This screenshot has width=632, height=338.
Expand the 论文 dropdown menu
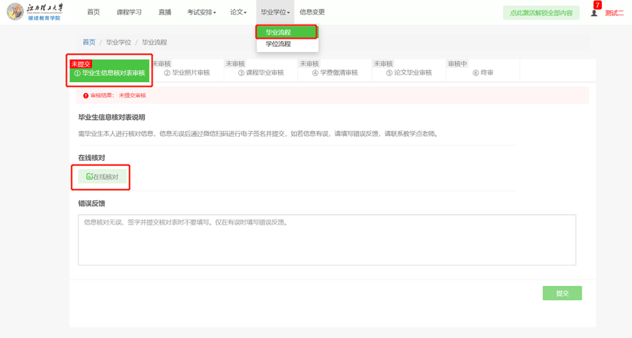[x=238, y=12]
